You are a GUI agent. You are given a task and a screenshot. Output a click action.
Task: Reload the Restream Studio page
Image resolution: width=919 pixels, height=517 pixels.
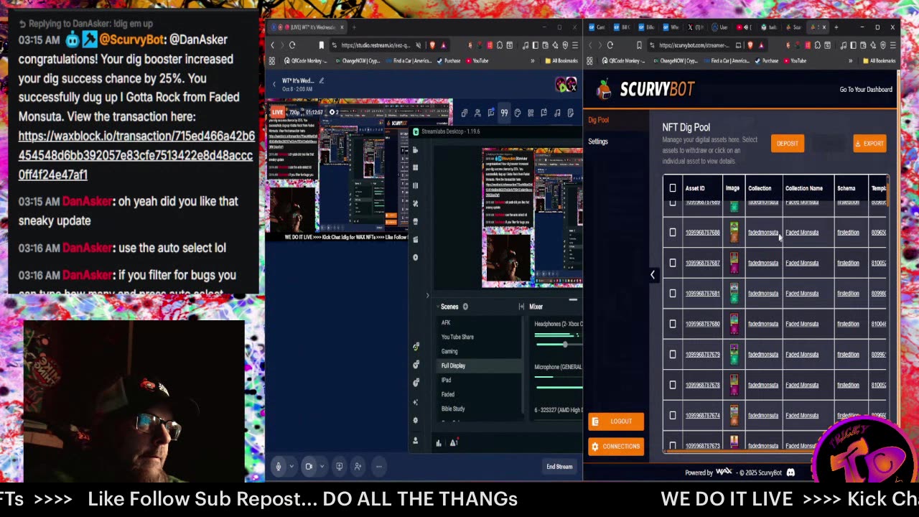coord(292,45)
